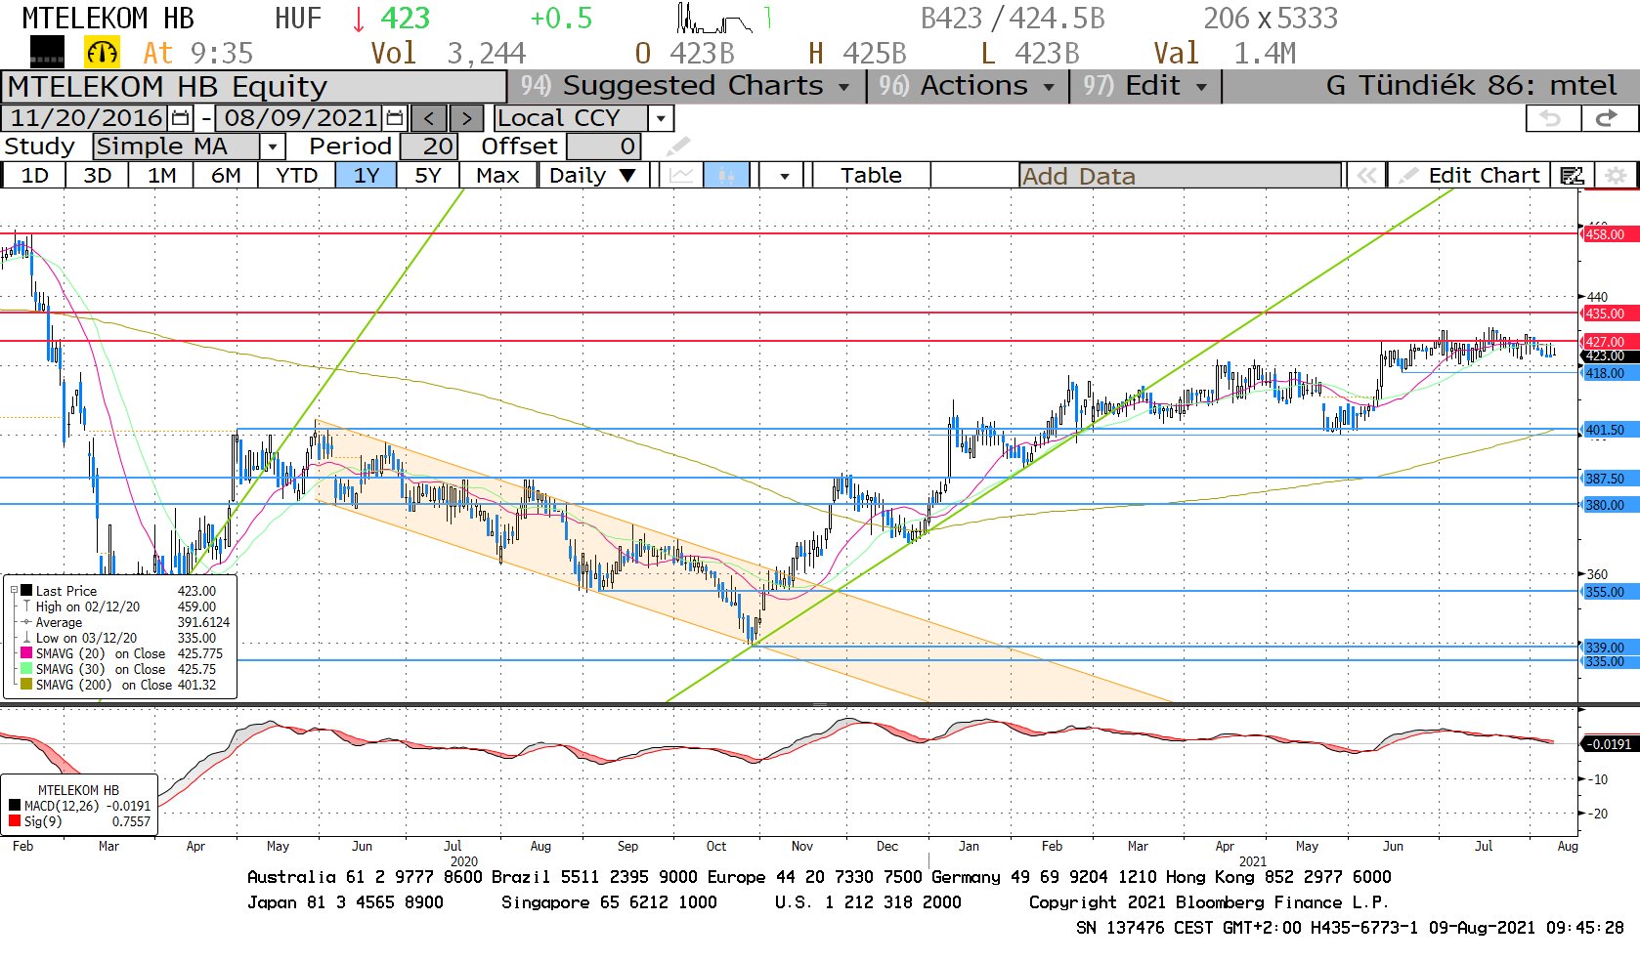Viewport: 1640px width, 962px height.
Task: Click the start date field 11/20/2016
Action: (x=86, y=118)
